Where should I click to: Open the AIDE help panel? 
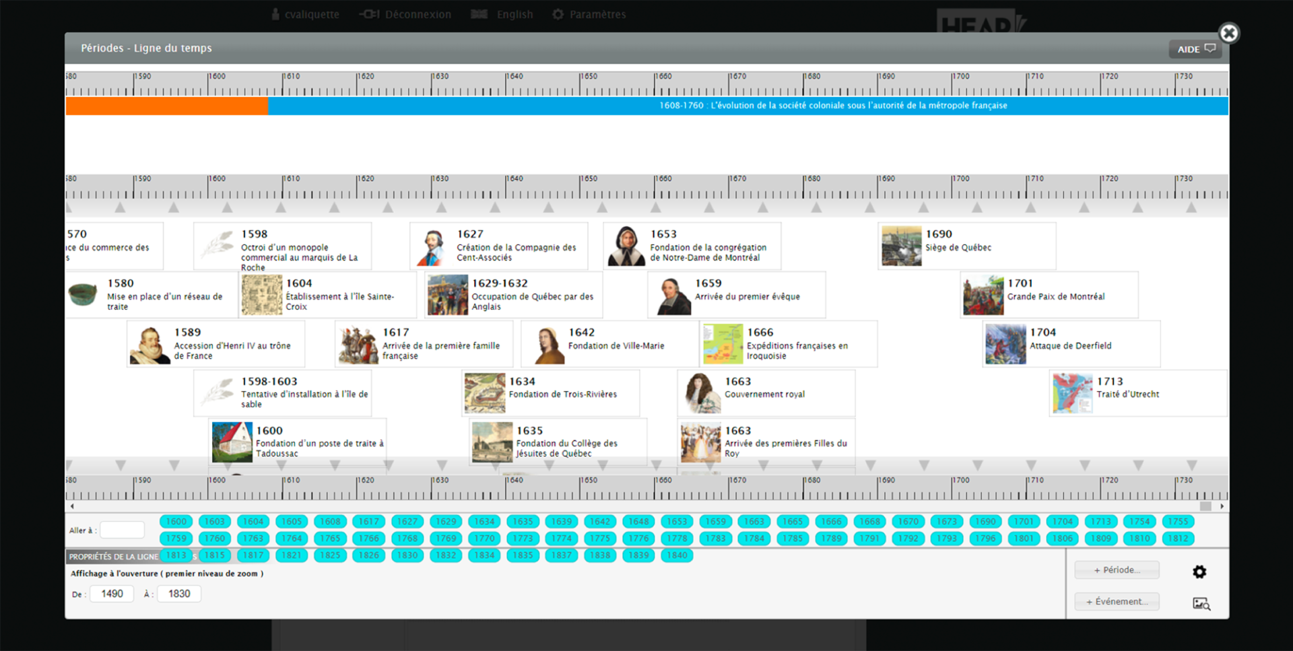1195,49
